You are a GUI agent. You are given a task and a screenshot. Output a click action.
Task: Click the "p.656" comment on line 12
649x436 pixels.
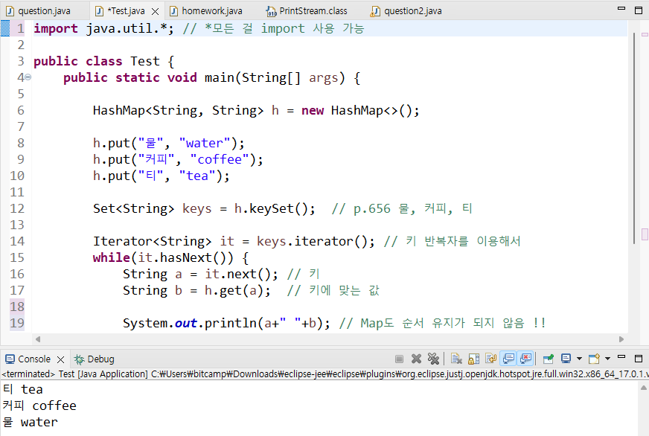coord(371,209)
